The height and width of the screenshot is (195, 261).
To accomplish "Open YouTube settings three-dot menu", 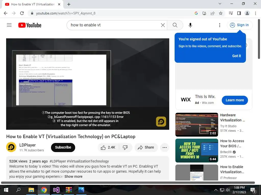I will coord(219,25).
